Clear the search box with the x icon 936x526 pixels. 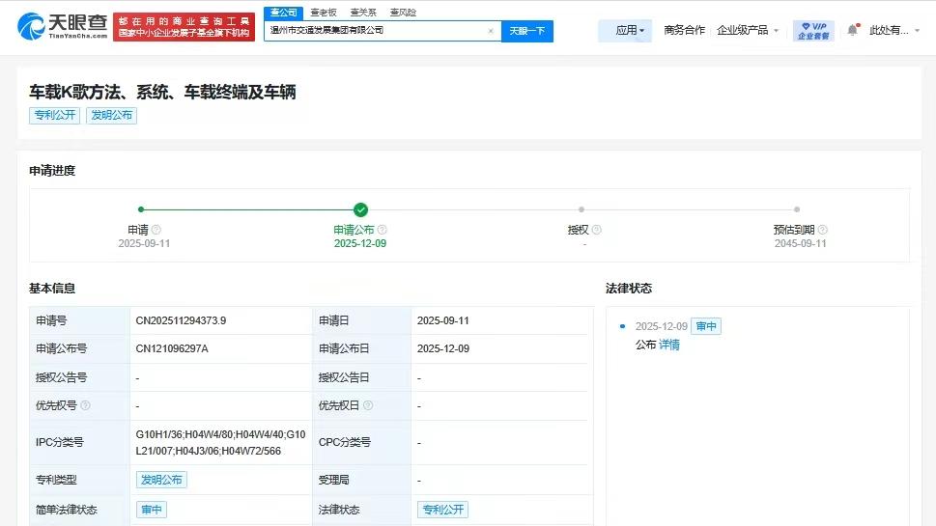coord(491,31)
